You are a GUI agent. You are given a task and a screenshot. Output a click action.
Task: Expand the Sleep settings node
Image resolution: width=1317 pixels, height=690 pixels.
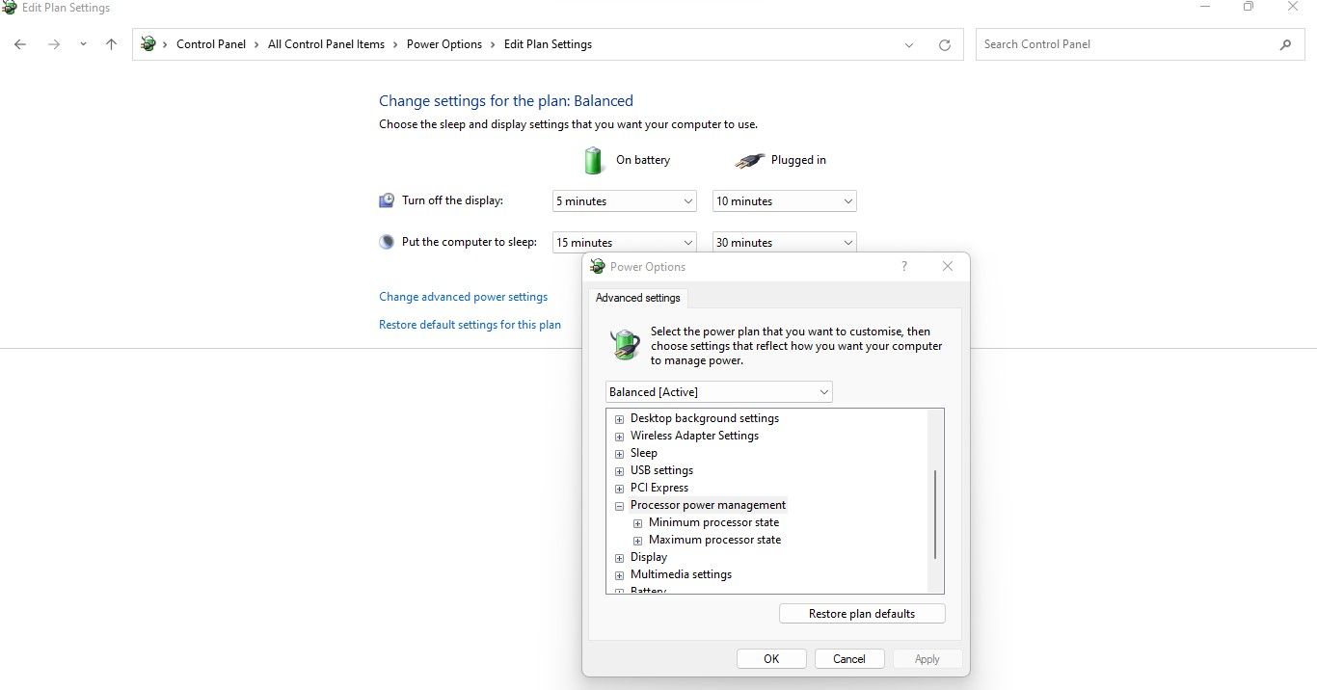click(x=619, y=453)
